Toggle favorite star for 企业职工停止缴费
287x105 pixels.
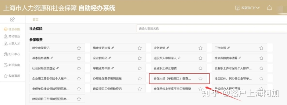[x=200, y=68]
